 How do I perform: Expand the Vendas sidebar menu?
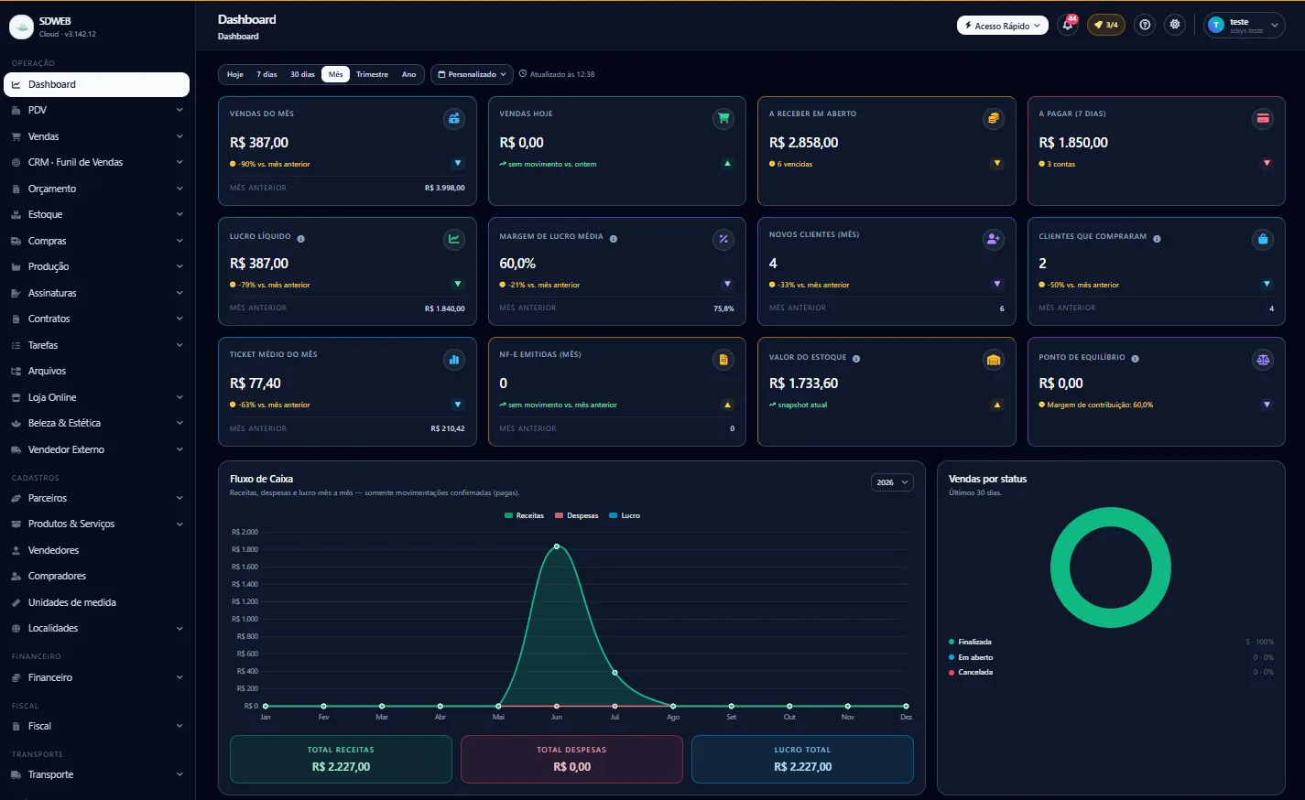click(x=96, y=136)
